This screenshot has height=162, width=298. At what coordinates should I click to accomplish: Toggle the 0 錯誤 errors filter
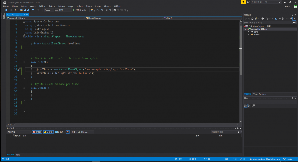[x=37, y=132]
